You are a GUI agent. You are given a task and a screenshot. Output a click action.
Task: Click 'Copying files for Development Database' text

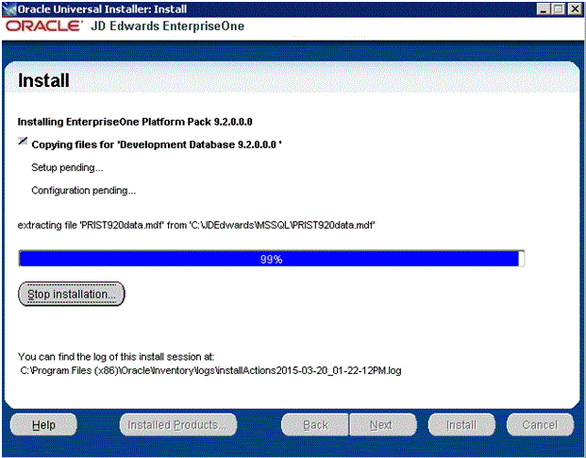pyautogui.click(x=157, y=144)
